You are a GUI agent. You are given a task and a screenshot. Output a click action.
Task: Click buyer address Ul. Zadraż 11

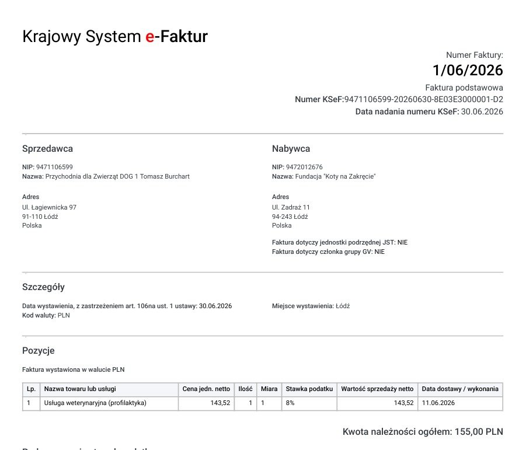point(291,207)
